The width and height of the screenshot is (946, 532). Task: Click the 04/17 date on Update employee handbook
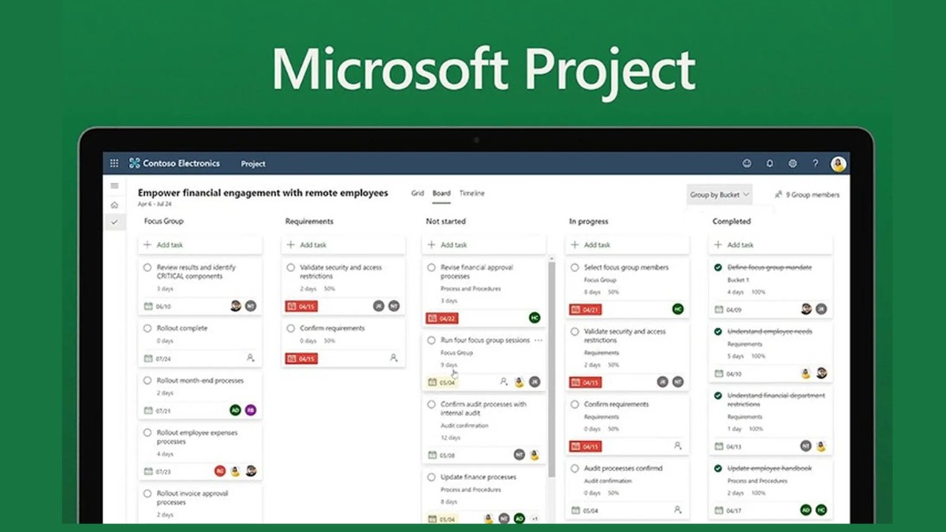728,510
